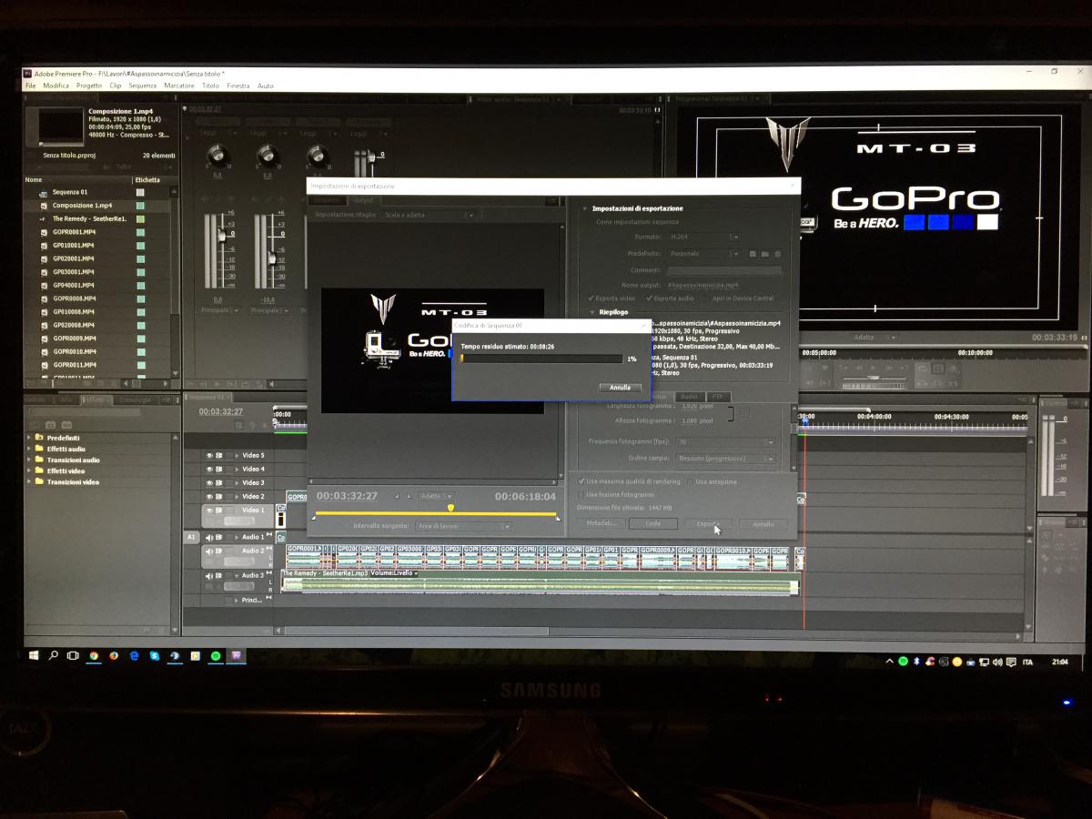Open the File menu
Screen dimensions: 1092x819
point(31,86)
